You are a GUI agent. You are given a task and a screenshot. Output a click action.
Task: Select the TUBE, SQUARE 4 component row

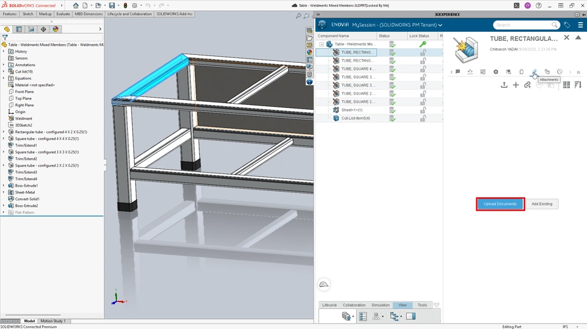379,69
